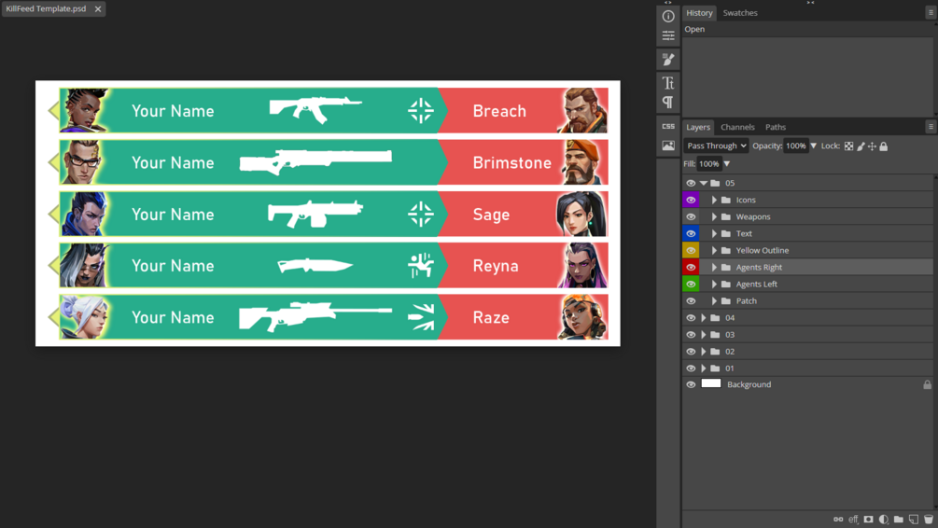This screenshot has width=938, height=528.
Task: Expand the 04 folder arrow
Action: click(704, 318)
